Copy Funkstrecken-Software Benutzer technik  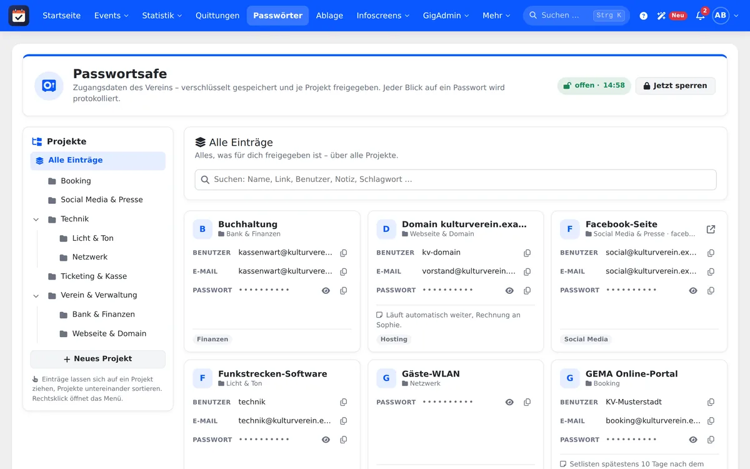(344, 403)
